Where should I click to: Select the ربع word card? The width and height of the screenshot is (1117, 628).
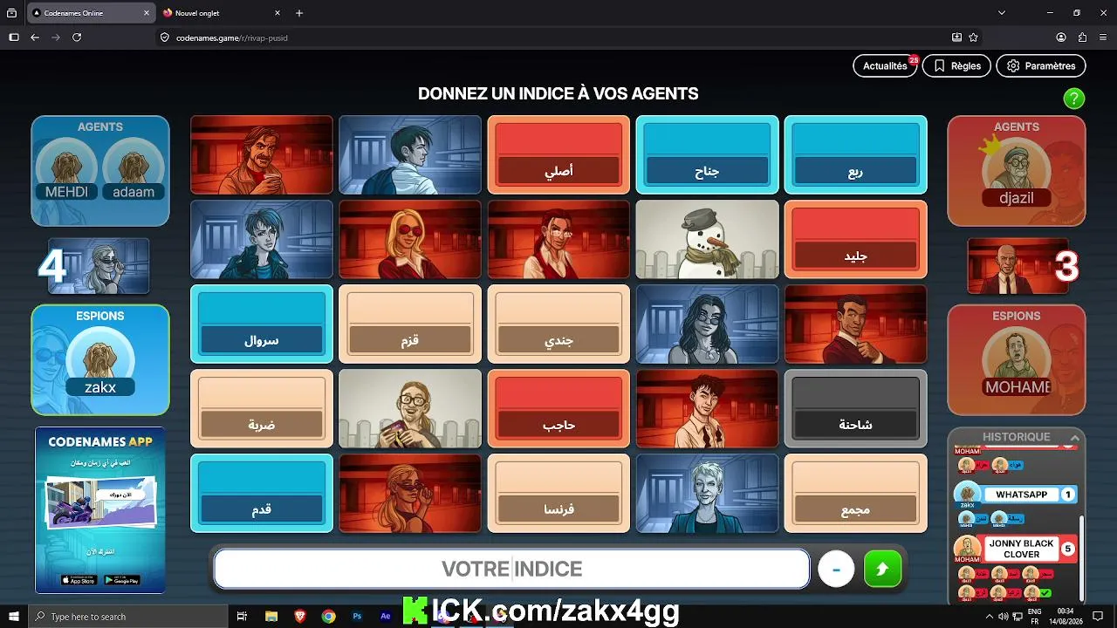click(x=855, y=154)
